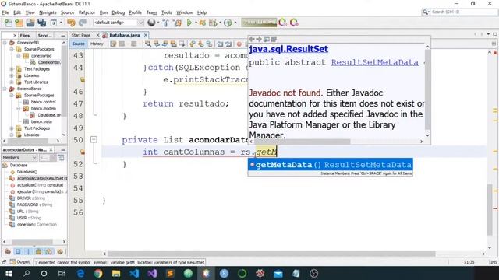Toggle Show Non-Public Members filter button
Screen dimensions: 499x280
38,252
